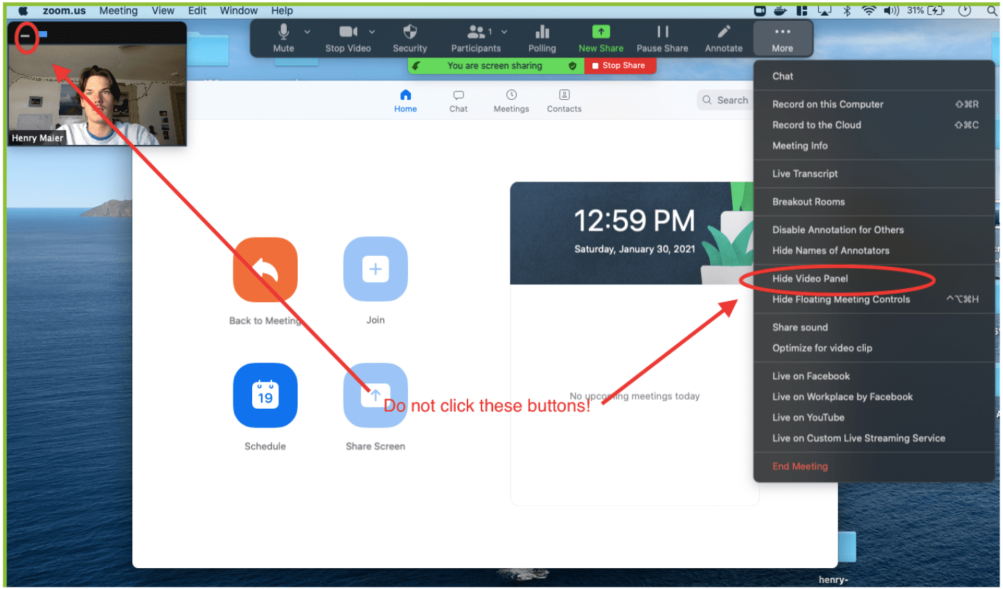Viewport: 1003px width, 589px height.
Task: Open the Window menu in the menu bar
Action: pyautogui.click(x=239, y=10)
